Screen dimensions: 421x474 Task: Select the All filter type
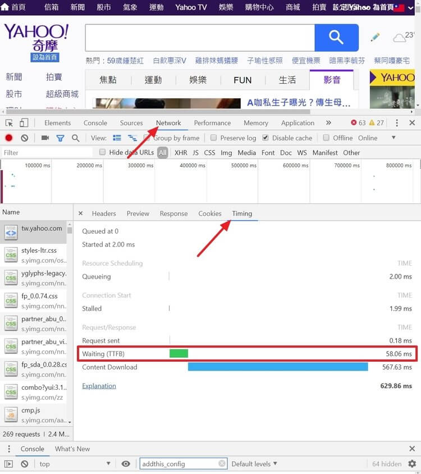tap(163, 153)
